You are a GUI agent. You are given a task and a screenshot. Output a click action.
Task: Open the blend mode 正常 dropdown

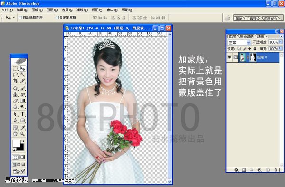tap(239, 43)
